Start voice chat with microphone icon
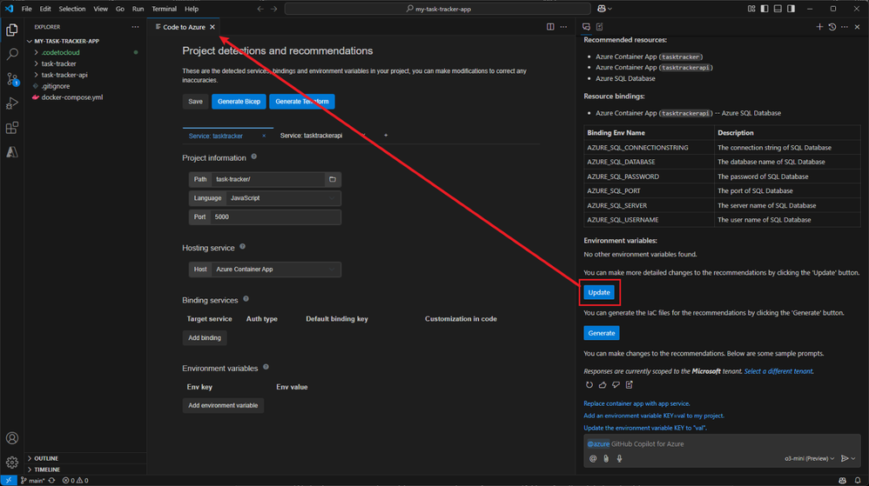 click(x=620, y=458)
